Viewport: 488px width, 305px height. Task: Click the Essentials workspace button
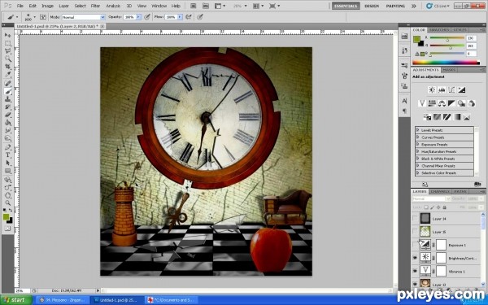(346, 6)
